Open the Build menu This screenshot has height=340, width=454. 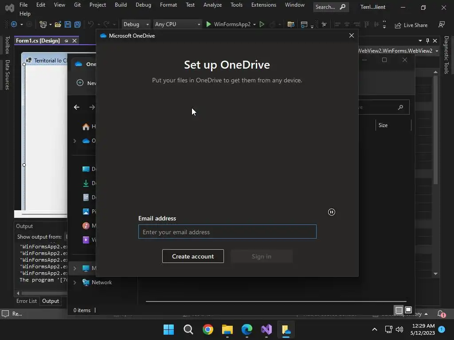121,4
